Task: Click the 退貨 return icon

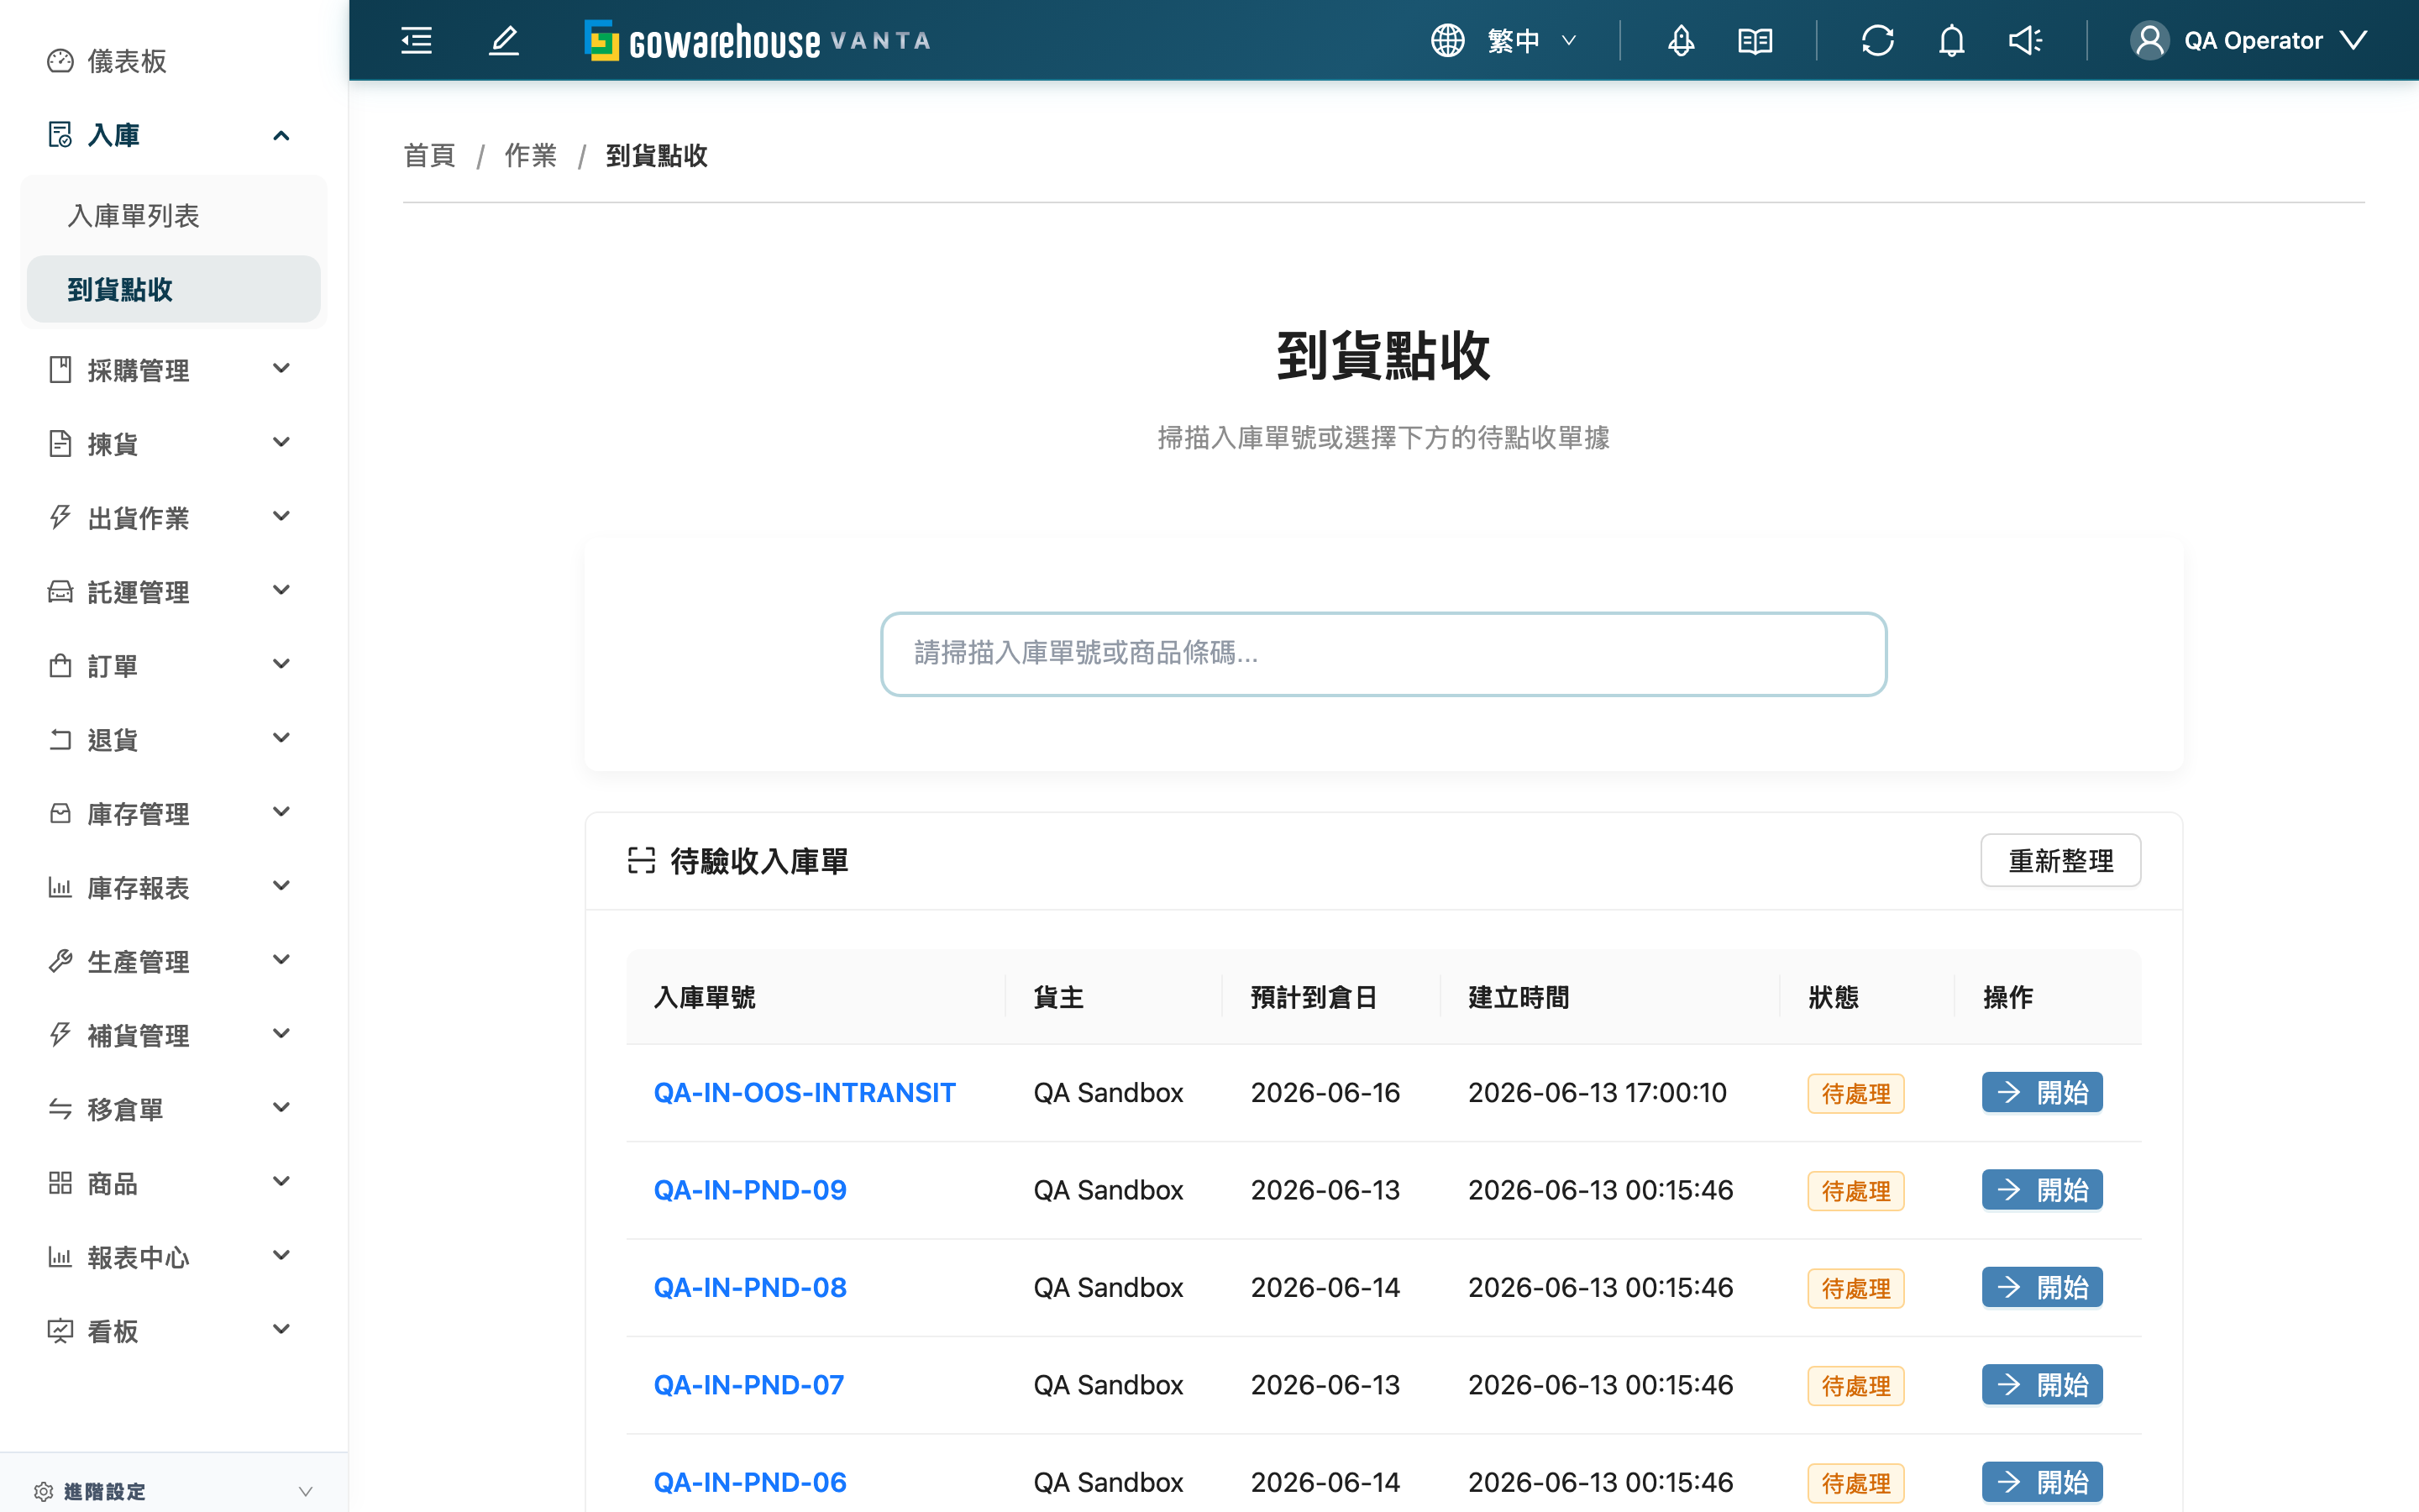Action: click(x=60, y=739)
